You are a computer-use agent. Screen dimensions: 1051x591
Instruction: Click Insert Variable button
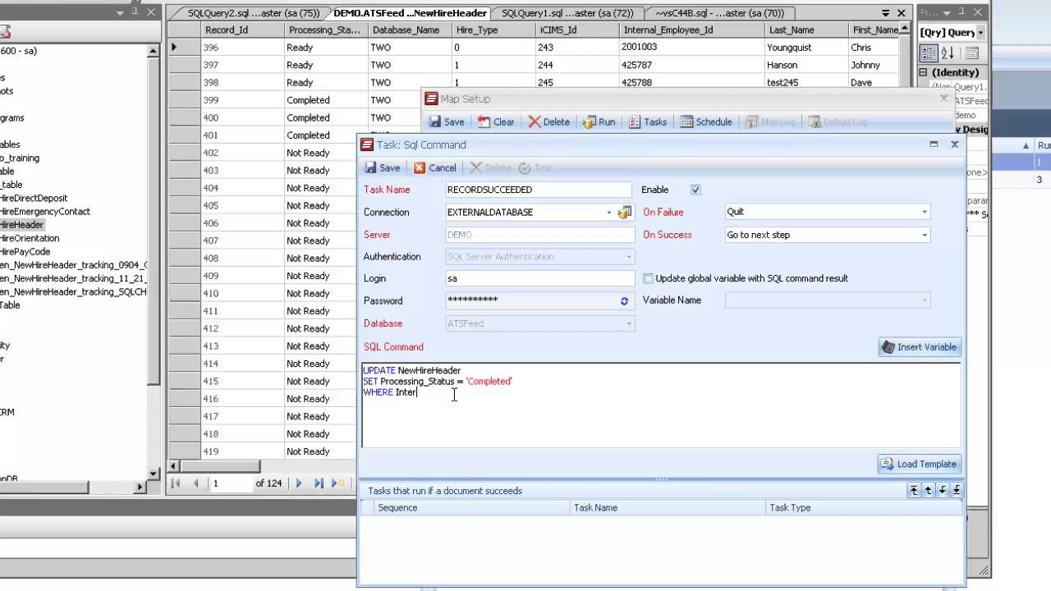coord(919,347)
